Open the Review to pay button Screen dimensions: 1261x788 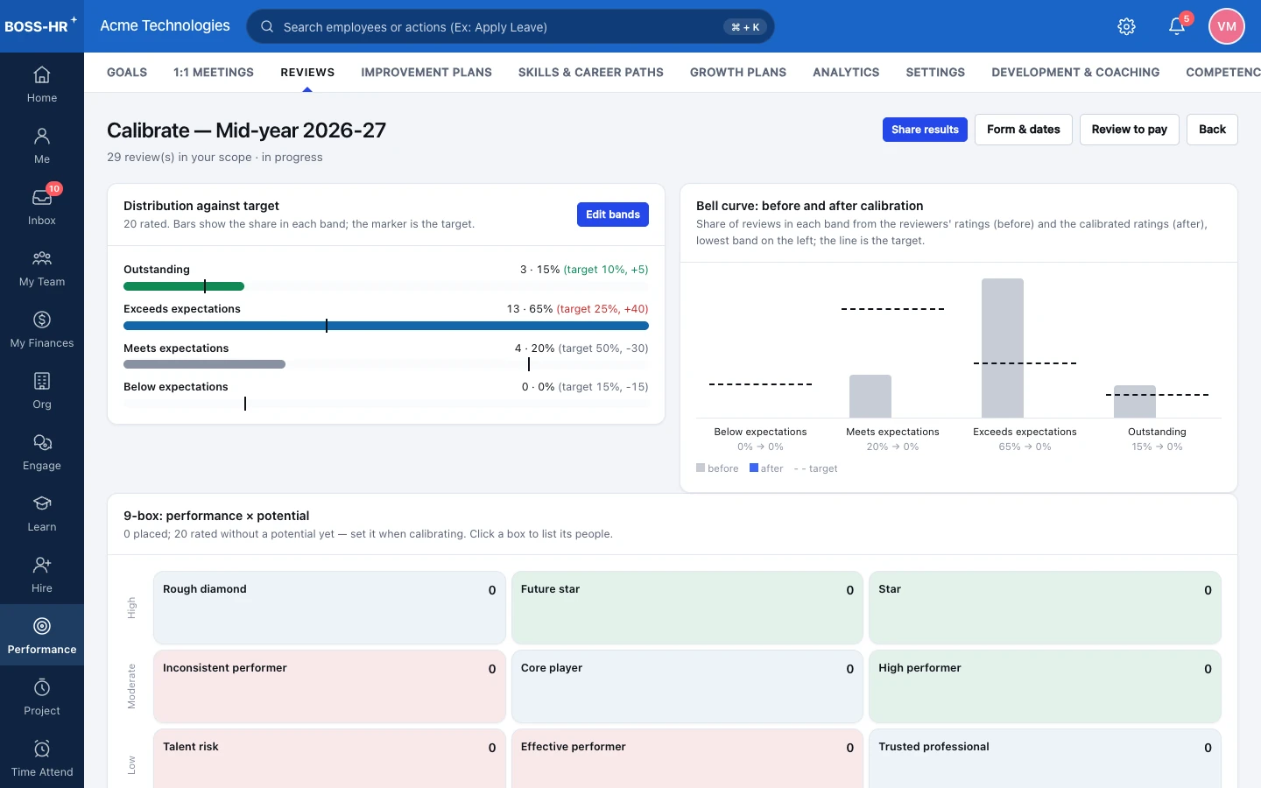(x=1130, y=130)
